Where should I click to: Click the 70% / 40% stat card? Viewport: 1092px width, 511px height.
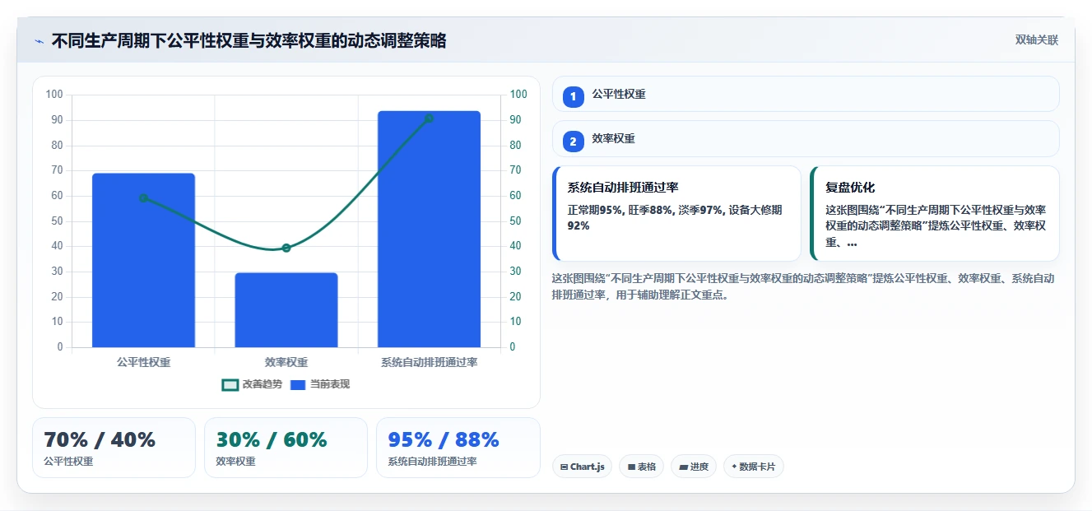(x=114, y=448)
